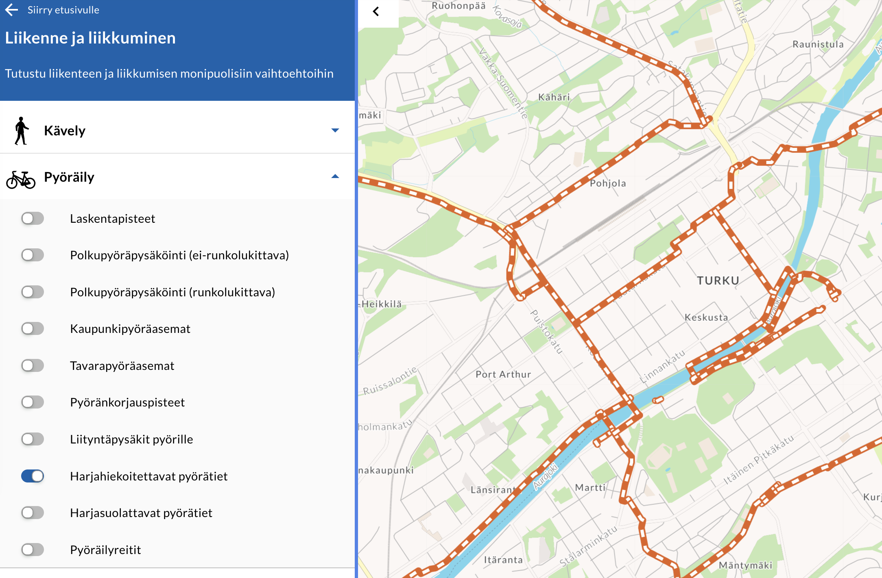Select Liityntäpysäkit pyörille label

(x=131, y=439)
